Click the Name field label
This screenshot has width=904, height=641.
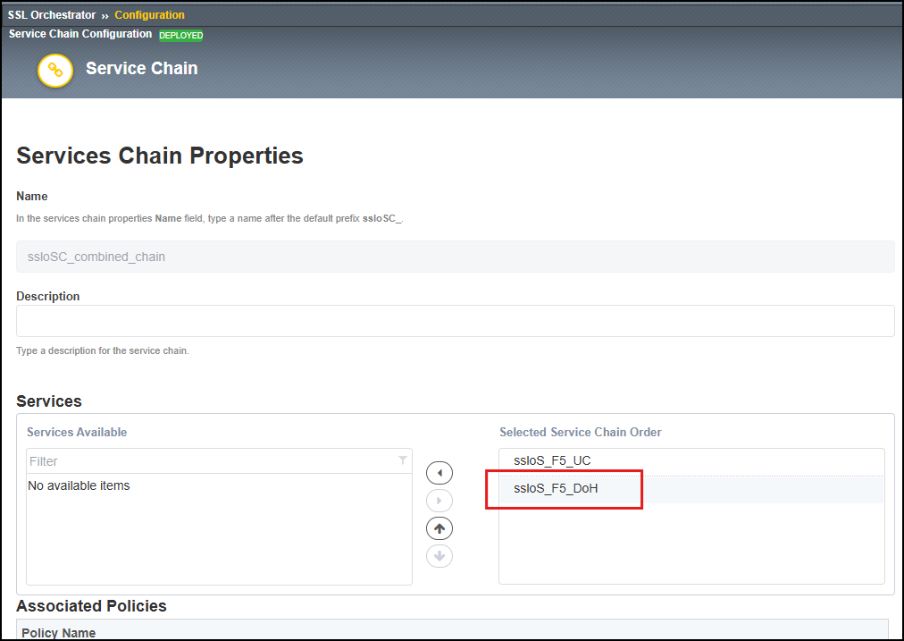coord(31,196)
